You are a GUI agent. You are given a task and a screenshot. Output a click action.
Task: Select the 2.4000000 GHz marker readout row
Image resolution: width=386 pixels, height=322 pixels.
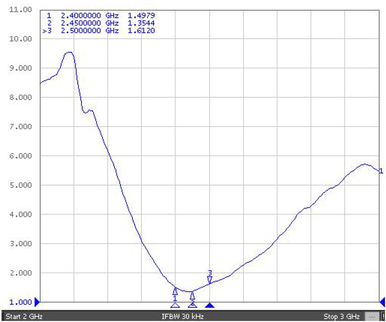tap(99, 16)
